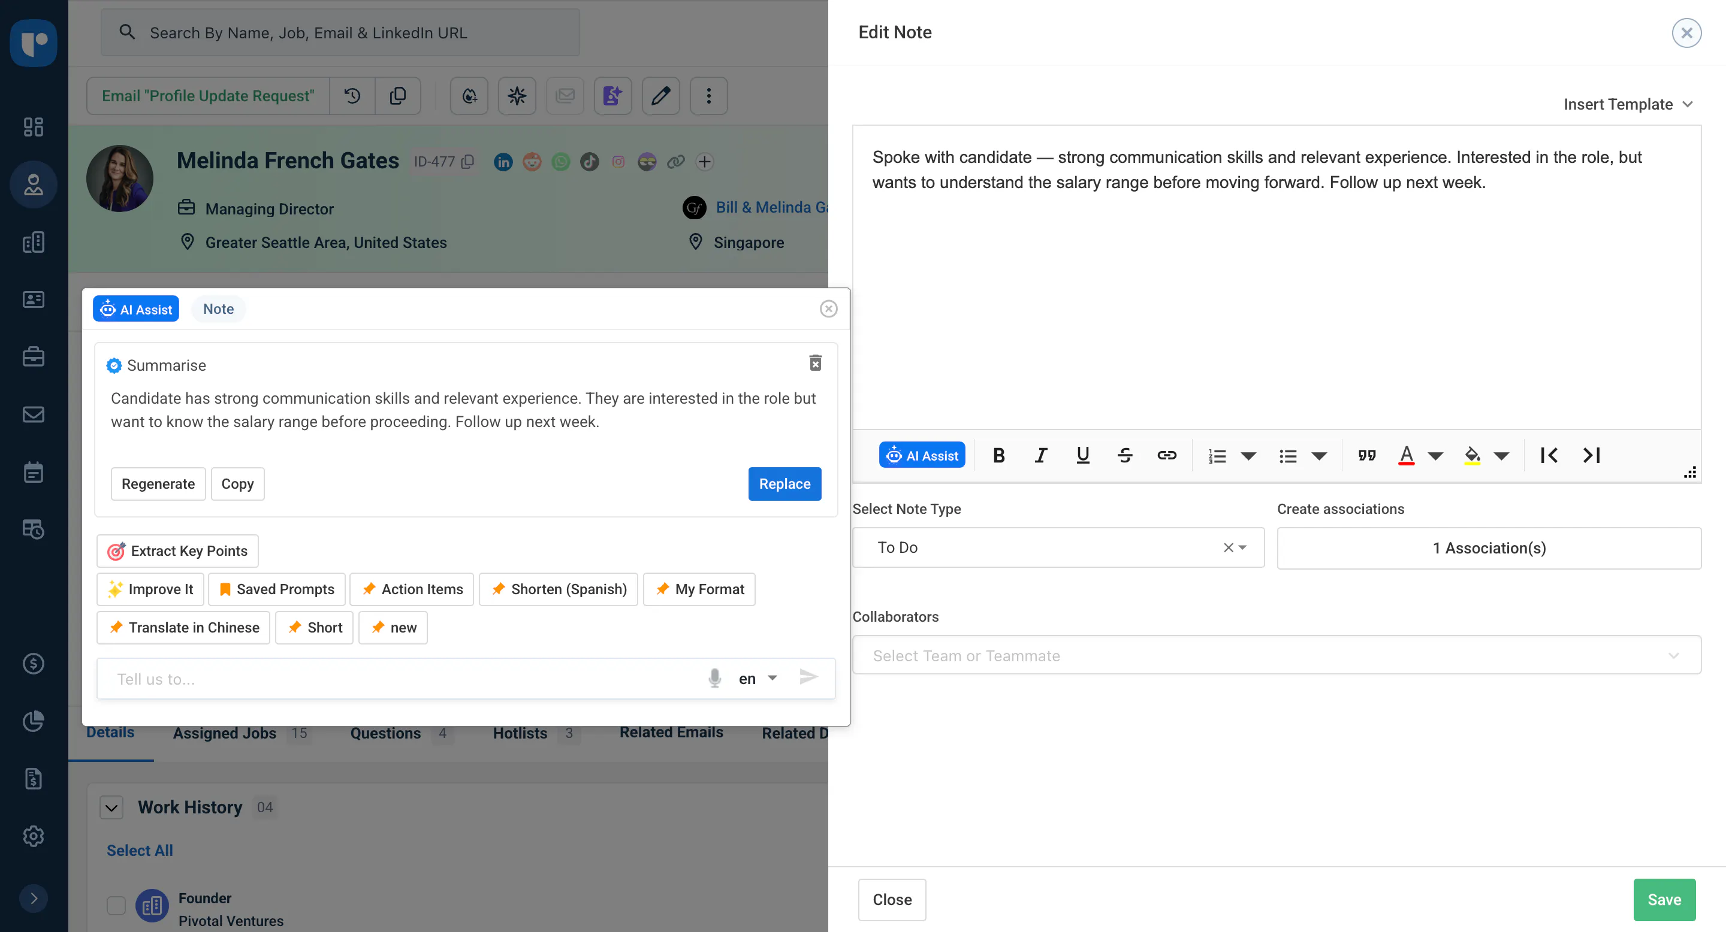Toggle italic formatting in note editor
The image size is (1726, 932).
[x=1040, y=455]
